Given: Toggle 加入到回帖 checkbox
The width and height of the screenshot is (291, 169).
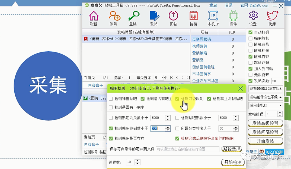Looking at the screenshot, I should coord(250,69).
